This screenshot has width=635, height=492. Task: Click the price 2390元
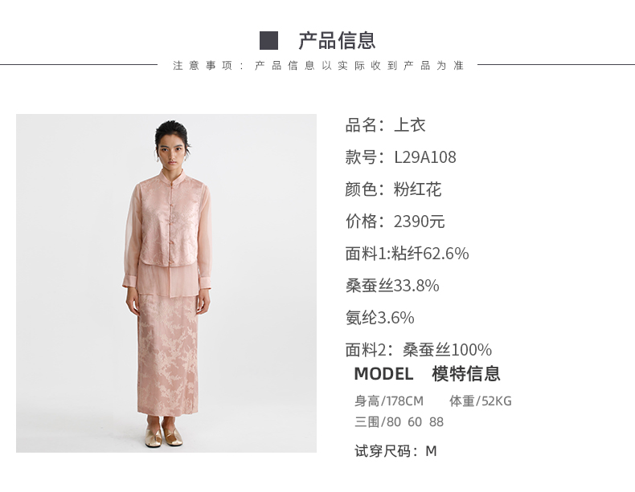(x=419, y=222)
